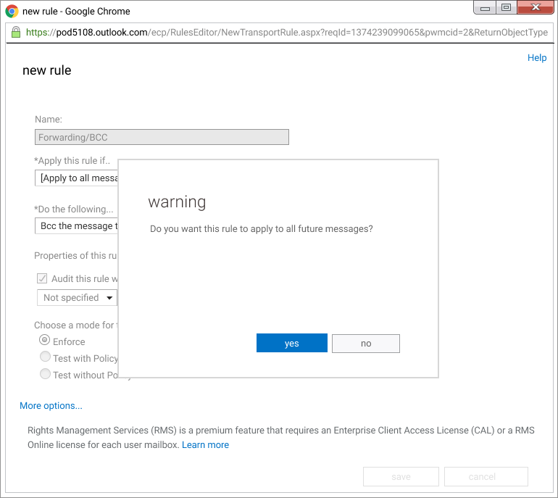Click the save button
The height and width of the screenshot is (498, 558).
click(x=401, y=476)
